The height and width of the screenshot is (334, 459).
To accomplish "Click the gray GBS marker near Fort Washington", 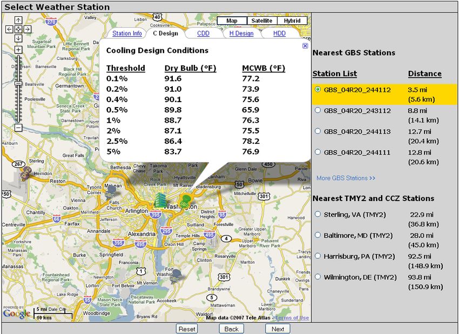I will click(176, 277).
